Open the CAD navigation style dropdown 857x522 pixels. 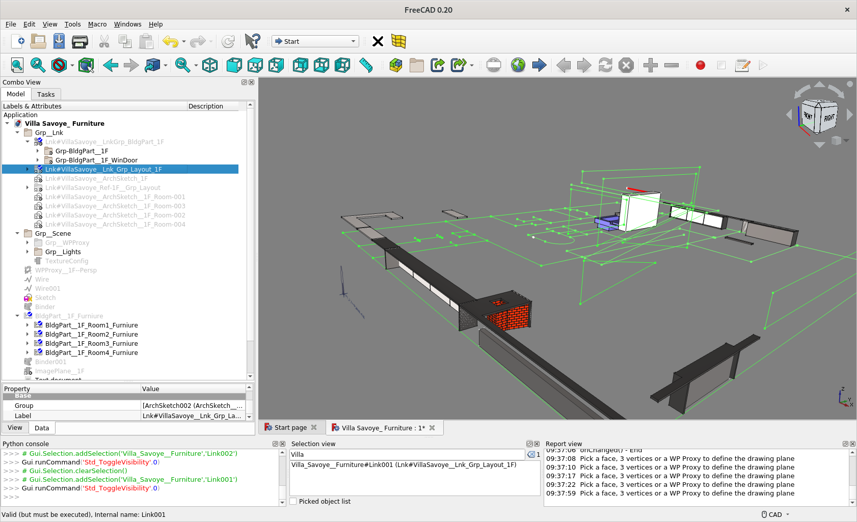coord(775,514)
